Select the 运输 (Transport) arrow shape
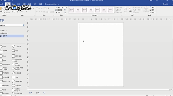 click(x=3, y=46)
